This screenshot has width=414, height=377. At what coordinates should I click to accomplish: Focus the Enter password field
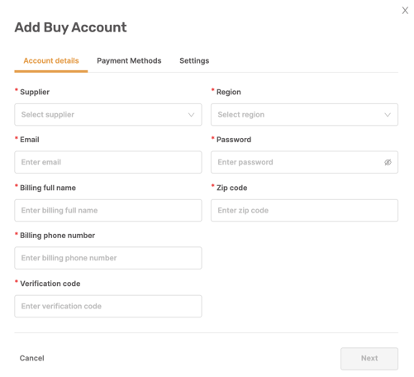304,162
